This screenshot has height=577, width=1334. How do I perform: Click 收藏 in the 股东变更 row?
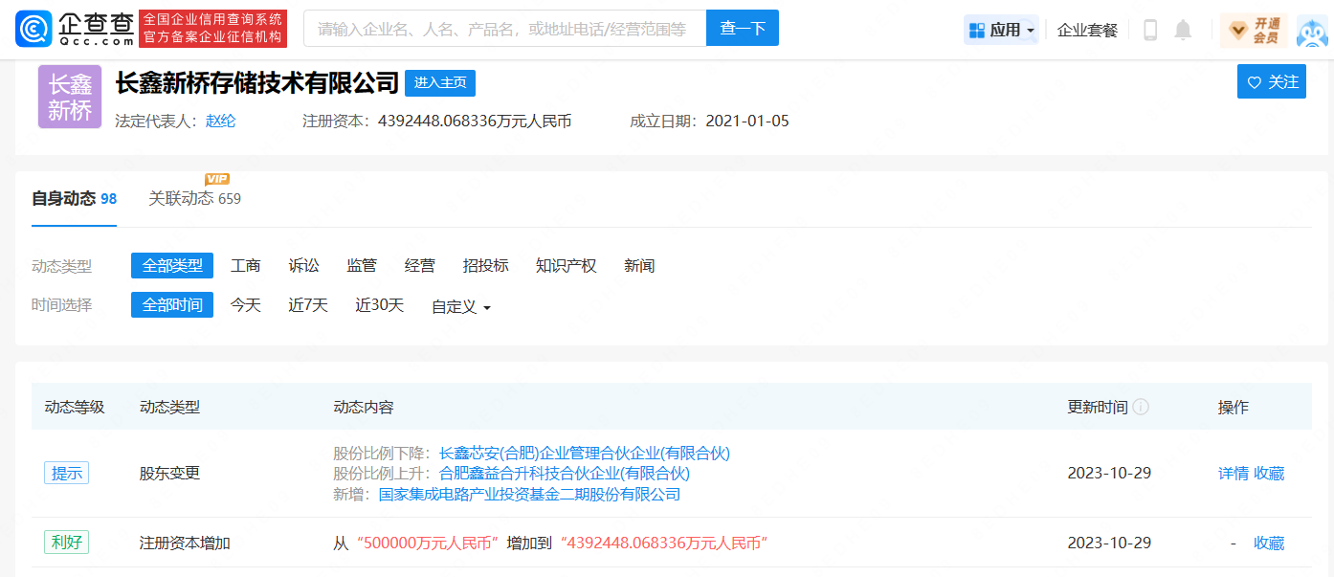[x=1269, y=473]
